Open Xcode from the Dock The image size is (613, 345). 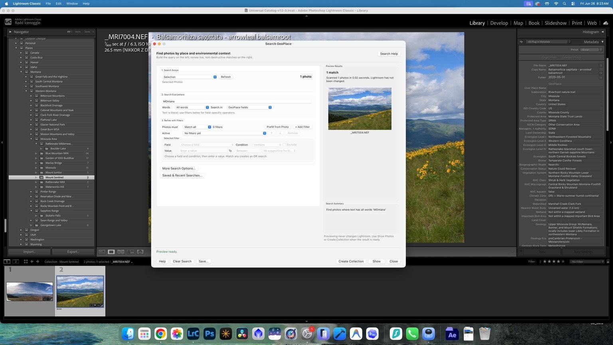click(340, 334)
